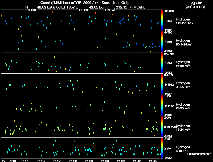Click the '7.096' scale value

click(x=168, y=139)
